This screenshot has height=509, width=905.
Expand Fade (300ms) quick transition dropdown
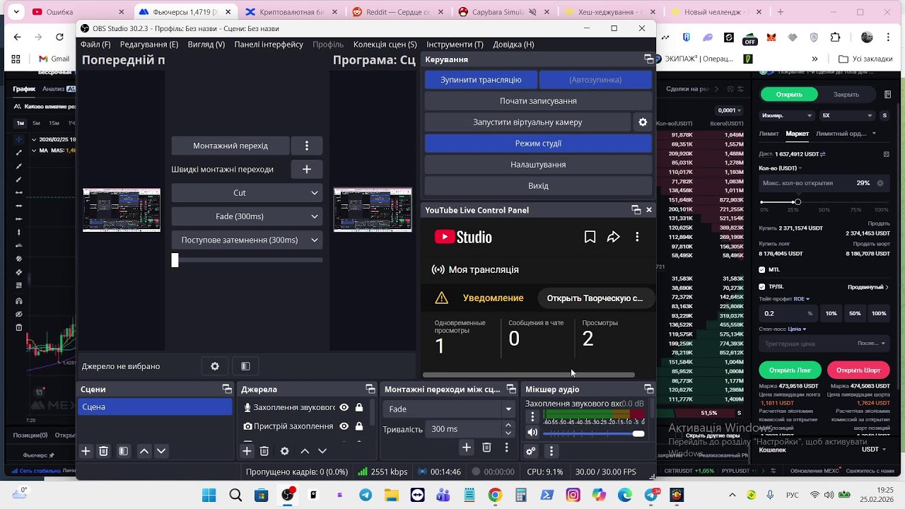tap(247, 216)
